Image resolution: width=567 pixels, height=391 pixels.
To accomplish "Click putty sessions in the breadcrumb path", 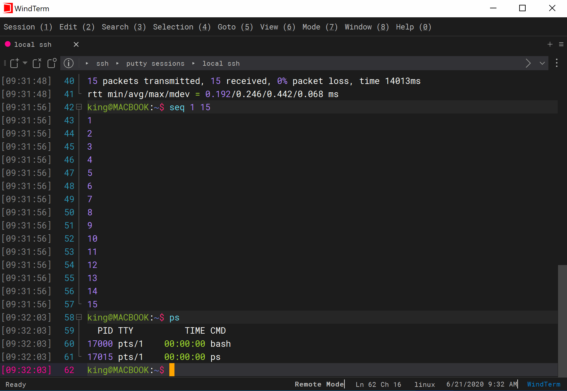I will click(155, 63).
